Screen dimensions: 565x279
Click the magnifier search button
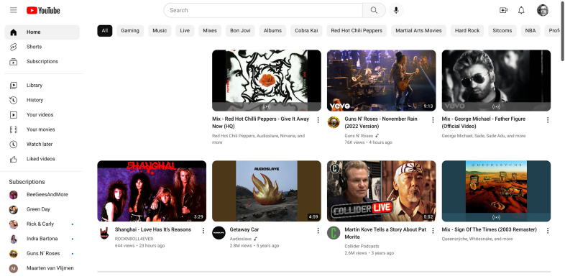click(x=374, y=10)
